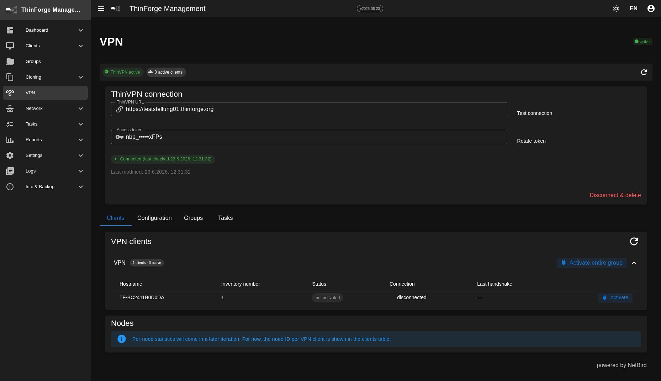This screenshot has height=381, width=661.
Task: Collapse the VPN client group
Action: [634, 263]
